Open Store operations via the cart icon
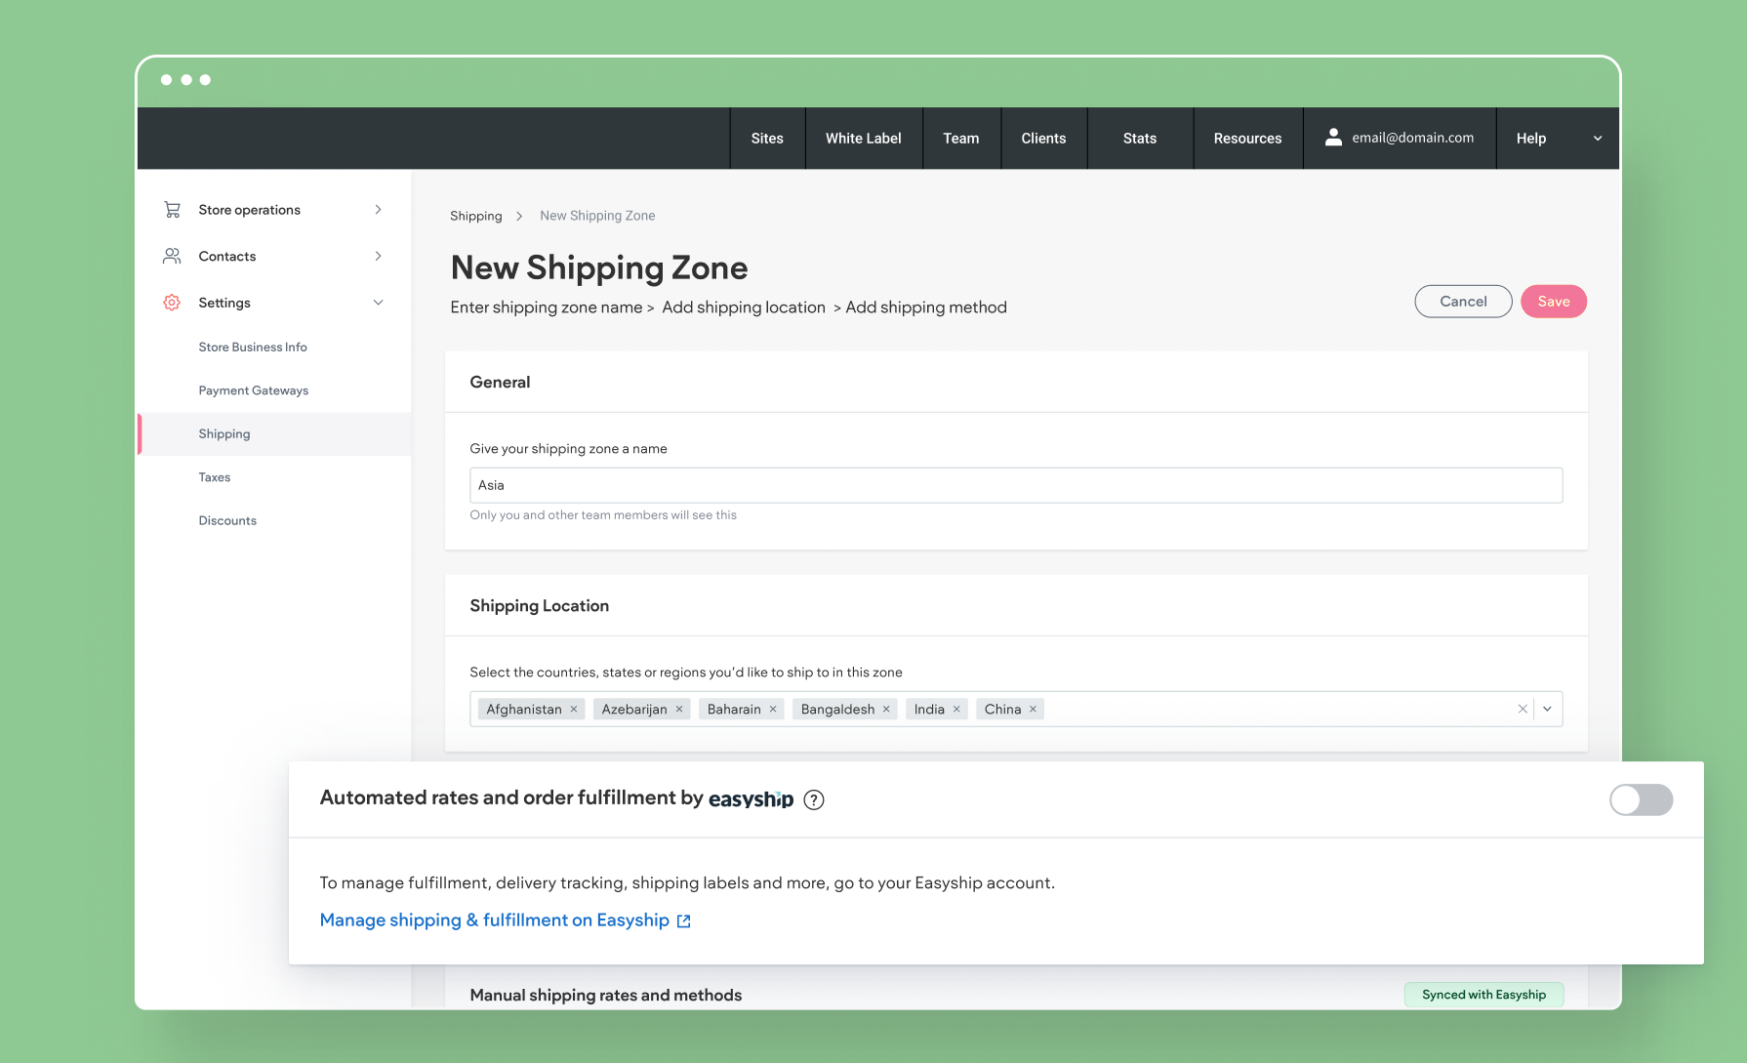 point(172,209)
